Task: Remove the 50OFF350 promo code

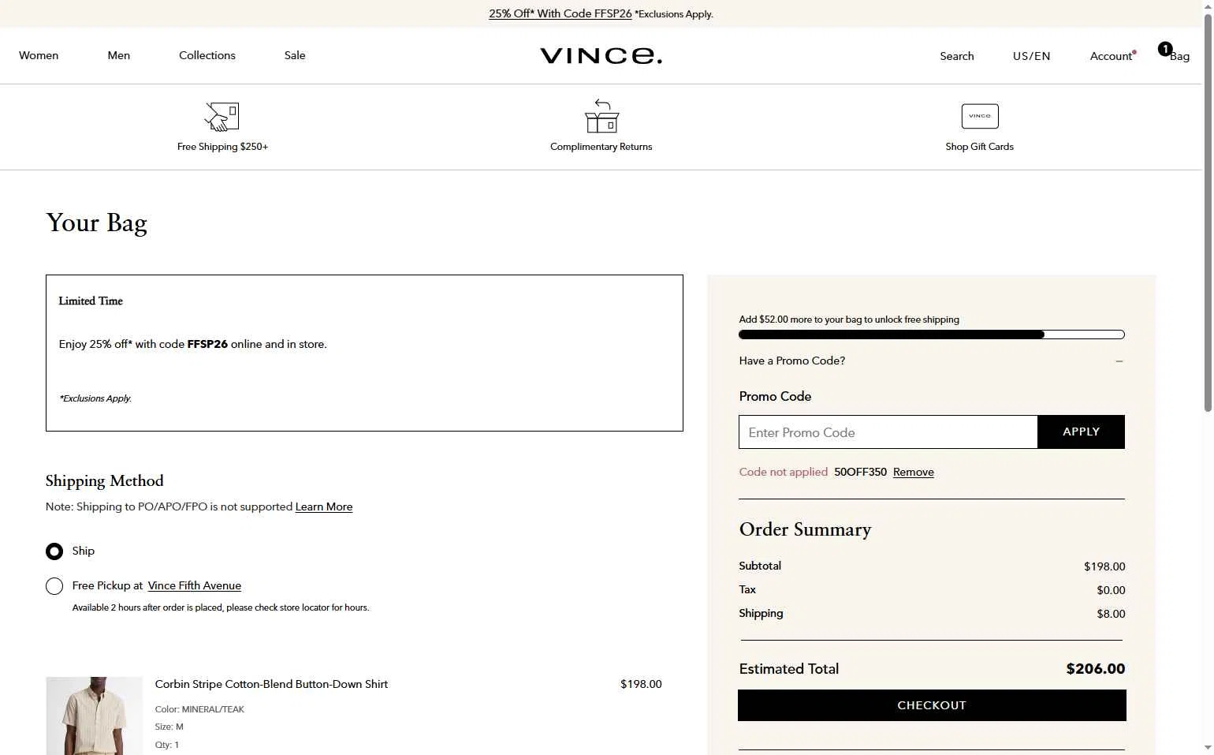Action: point(913,473)
